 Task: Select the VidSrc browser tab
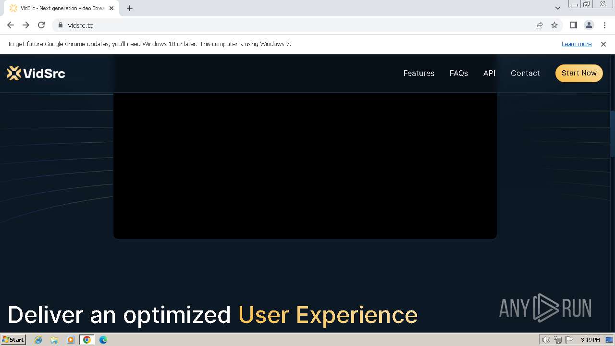coord(61,8)
